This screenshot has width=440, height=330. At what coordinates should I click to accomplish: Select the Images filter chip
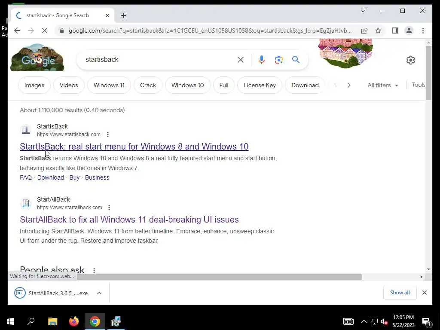click(x=34, y=85)
